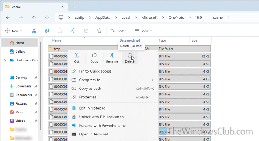Click the toolbar Delete trash icon
This screenshot has width=259, height=141.
99,31
